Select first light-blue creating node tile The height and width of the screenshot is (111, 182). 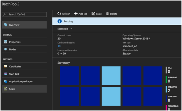(x=111, y=76)
